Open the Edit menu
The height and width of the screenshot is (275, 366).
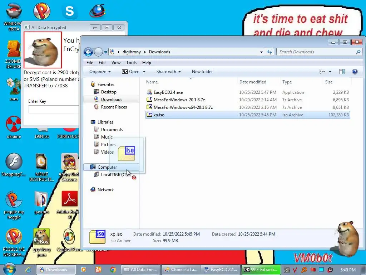(102, 63)
